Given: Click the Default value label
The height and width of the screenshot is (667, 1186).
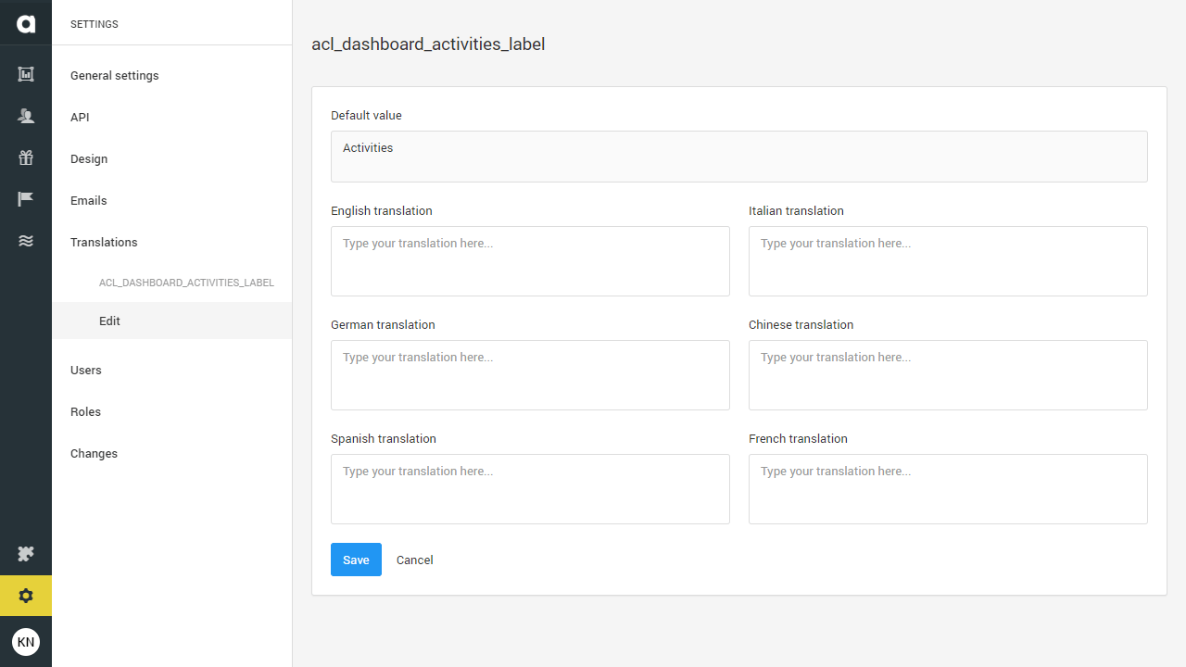Looking at the screenshot, I should 366,116.
